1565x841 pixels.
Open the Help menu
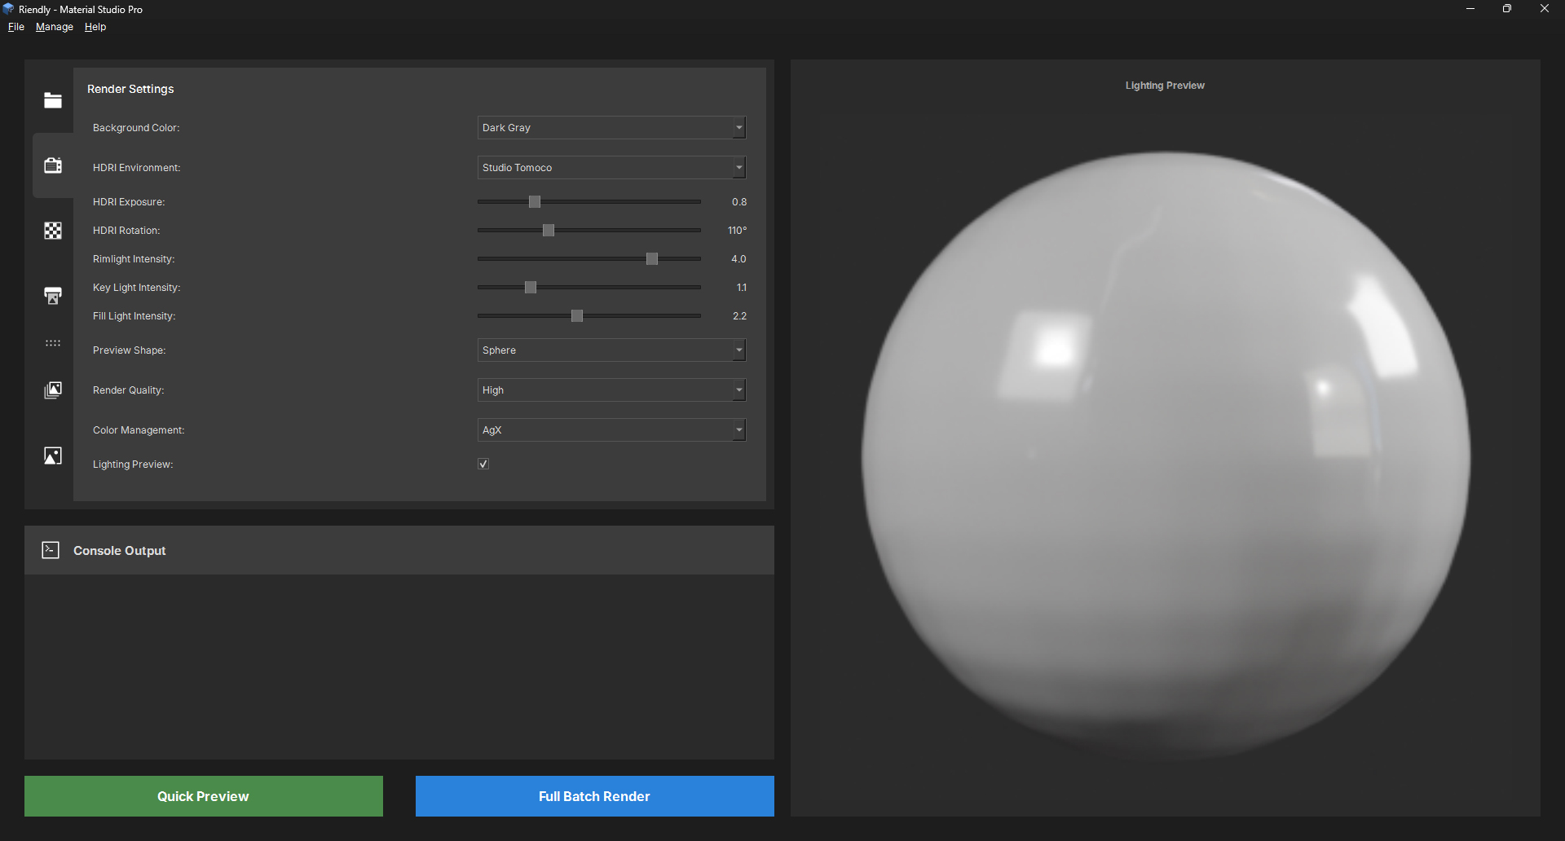(x=95, y=27)
